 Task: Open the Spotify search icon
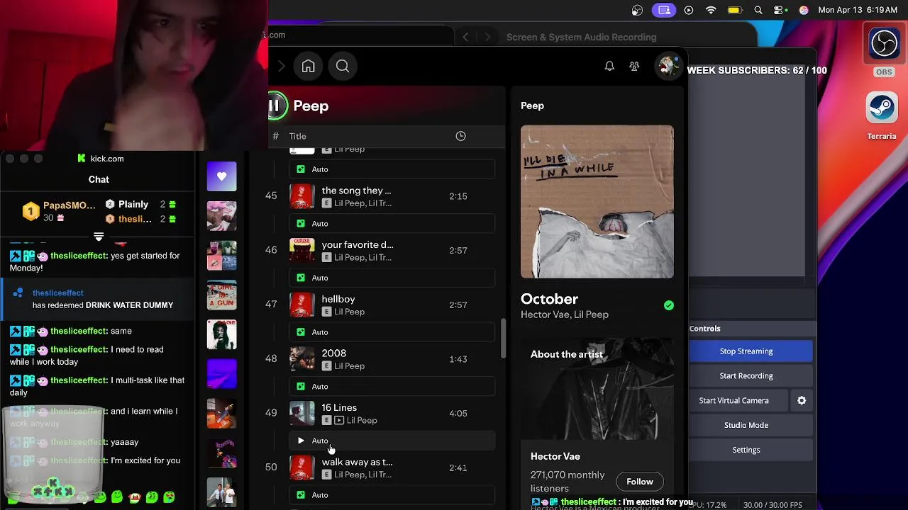pyautogui.click(x=343, y=66)
